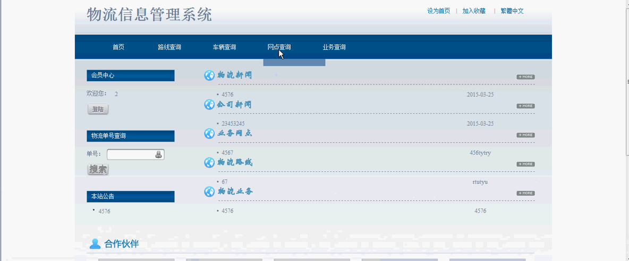Viewport: 629px width, 261px height.
Task: Open MORE for 物流业务 section
Action: click(x=525, y=193)
